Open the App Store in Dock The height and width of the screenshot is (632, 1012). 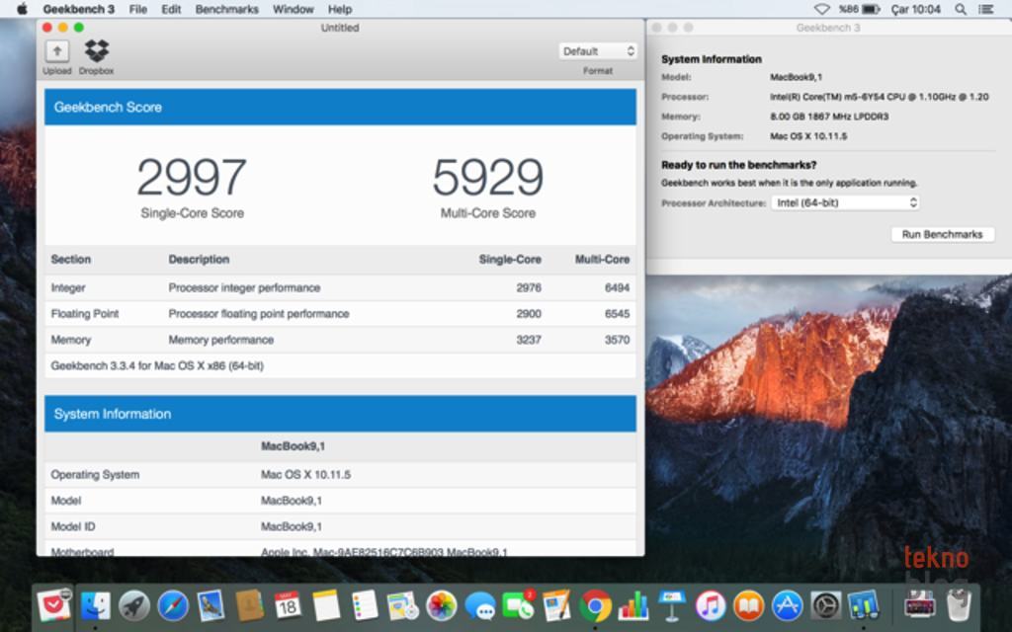coord(788,606)
